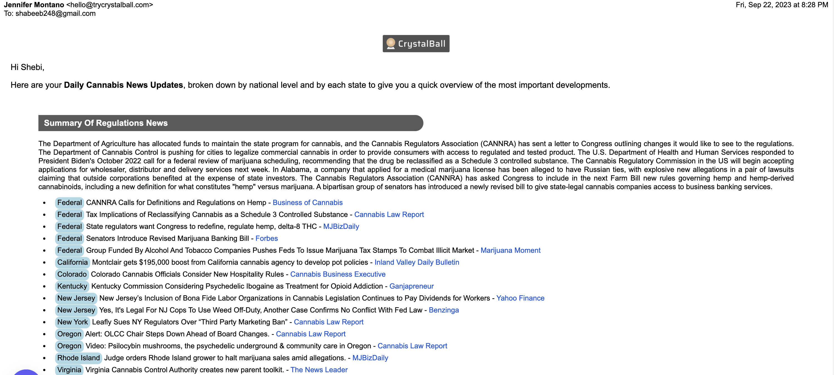This screenshot has width=834, height=375.
Task: Click the bold text Daily Cannabis News Updates
Action: point(123,85)
